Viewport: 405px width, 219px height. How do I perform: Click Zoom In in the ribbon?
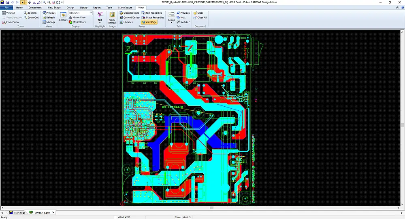point(30,13)
